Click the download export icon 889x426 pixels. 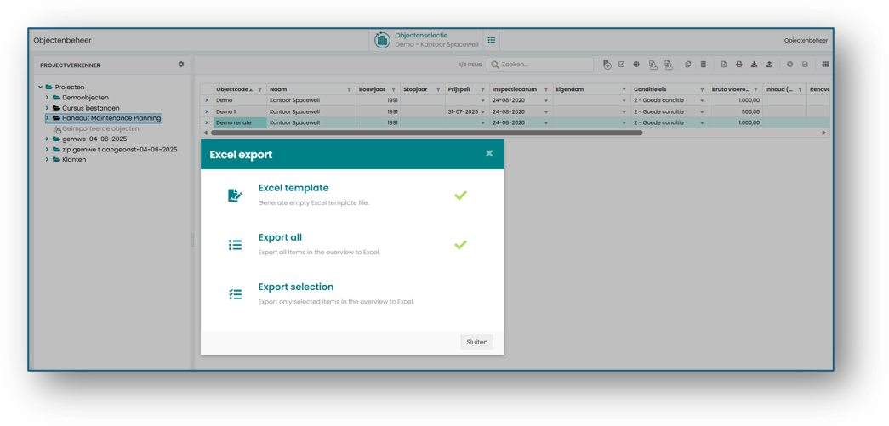click(x=754, y=65)
